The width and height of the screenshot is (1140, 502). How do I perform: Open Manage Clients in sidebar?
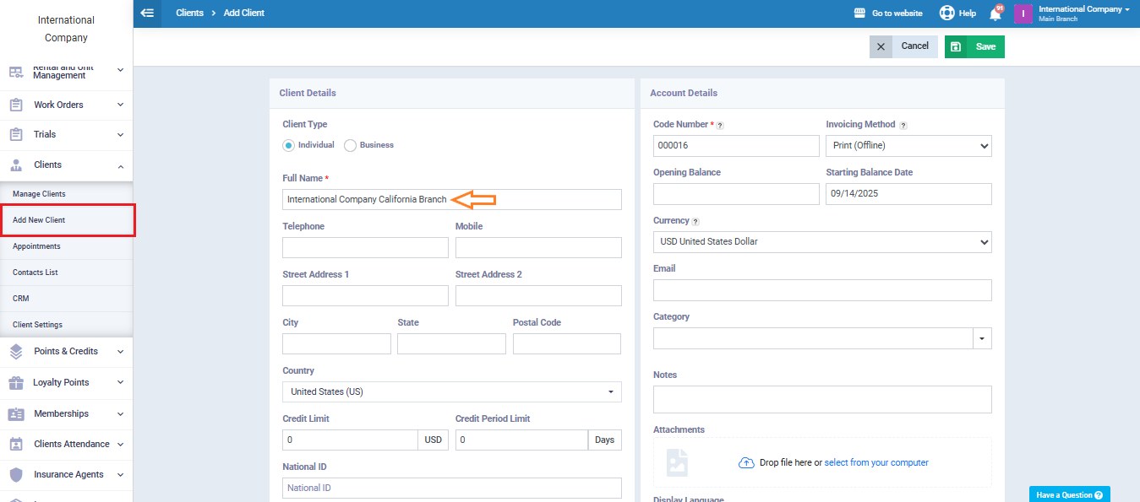[x=39, y=194]
